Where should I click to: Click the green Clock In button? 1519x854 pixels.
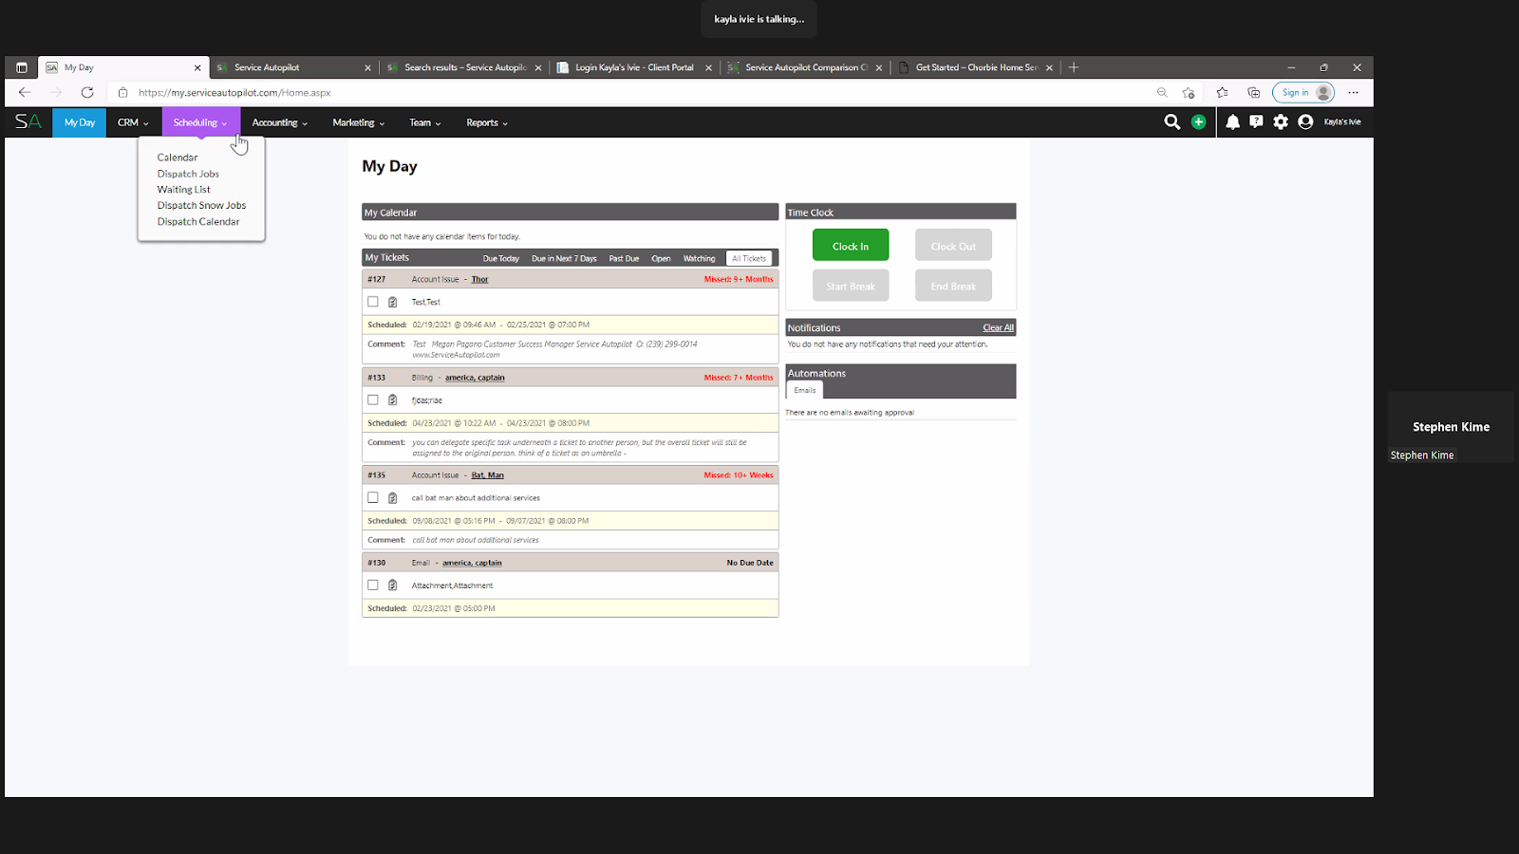tap(851, 246)
